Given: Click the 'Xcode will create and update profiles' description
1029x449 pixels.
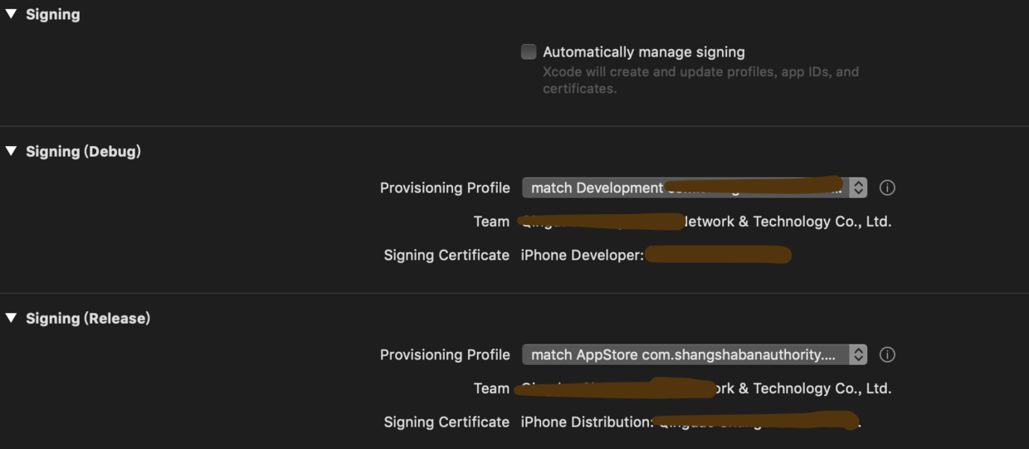Looking at the screenshot, I should pos(700,80).
